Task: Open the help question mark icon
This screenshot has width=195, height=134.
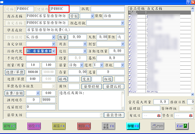Action: click(189, 2)
